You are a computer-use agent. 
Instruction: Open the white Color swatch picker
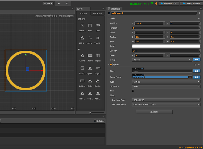166,46
